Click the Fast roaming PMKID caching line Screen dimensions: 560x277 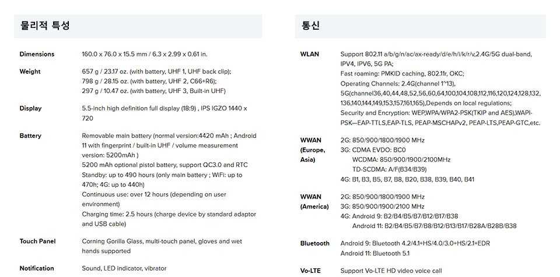tap(402, 74)
